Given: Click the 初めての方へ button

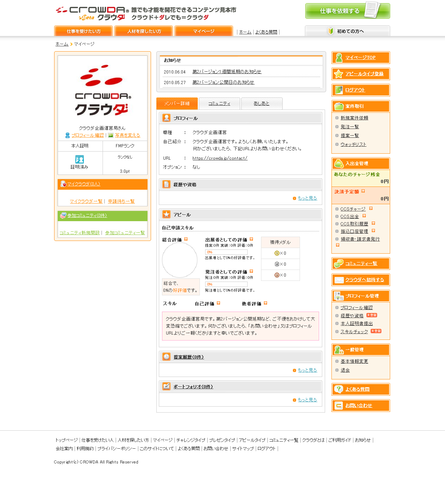Looking at the screenshot, I should click(x=347, y=31).
